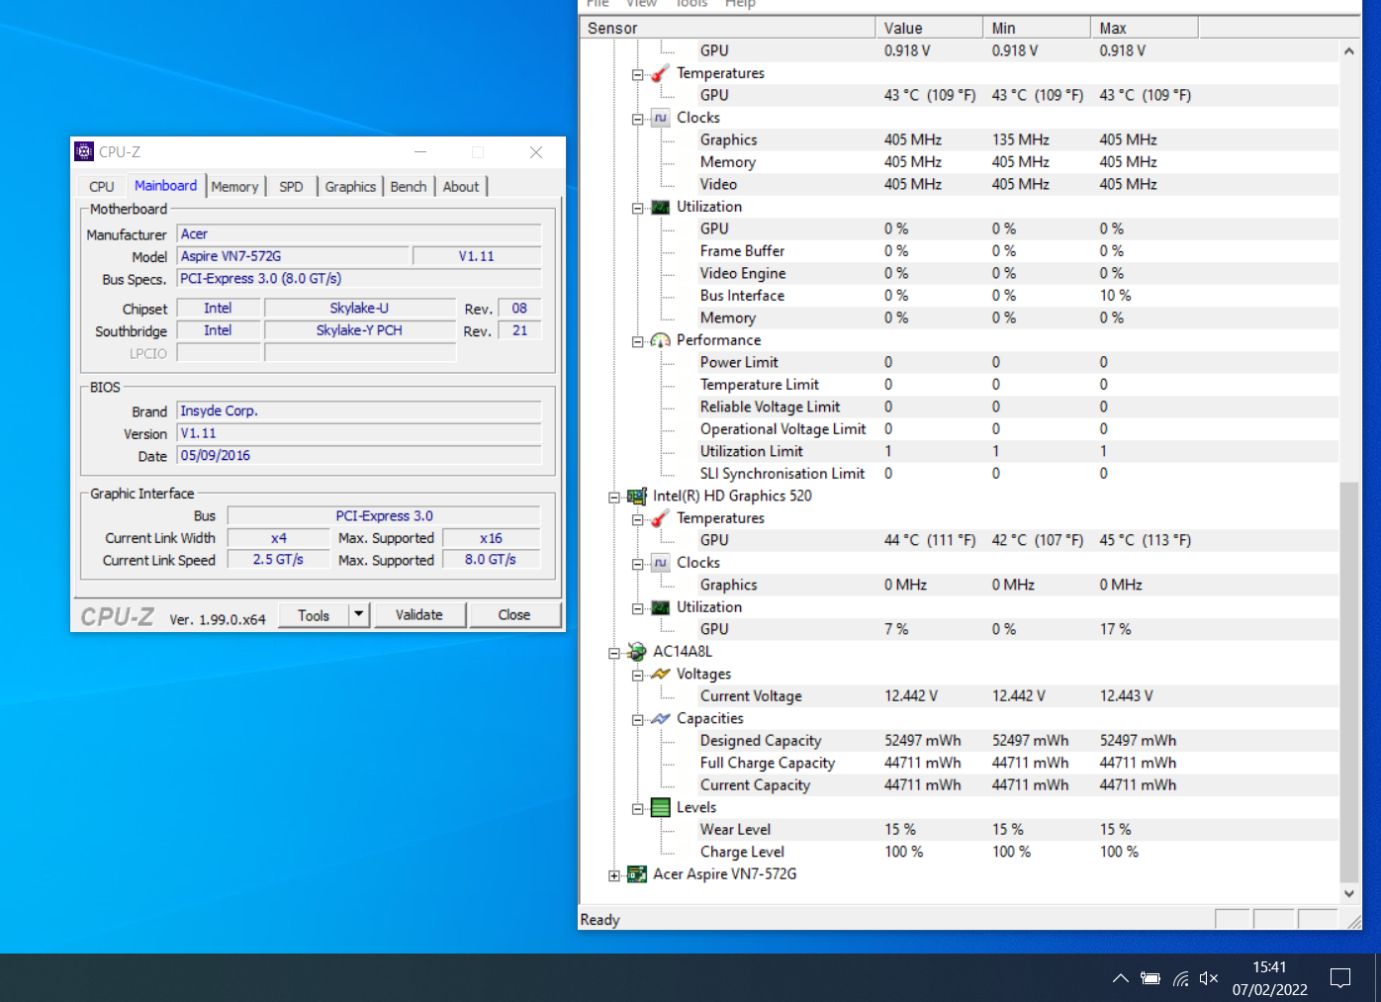Select the SLI Synchronisation Limit row

(x=960, y=474)
